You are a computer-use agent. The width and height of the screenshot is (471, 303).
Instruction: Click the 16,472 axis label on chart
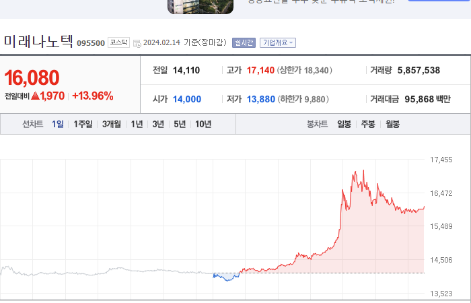click(441, 193)
